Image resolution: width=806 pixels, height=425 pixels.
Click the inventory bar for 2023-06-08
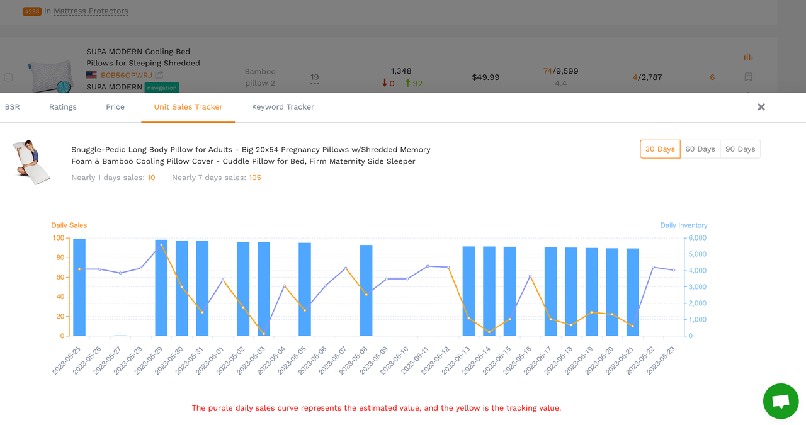(x=366, y=290)
